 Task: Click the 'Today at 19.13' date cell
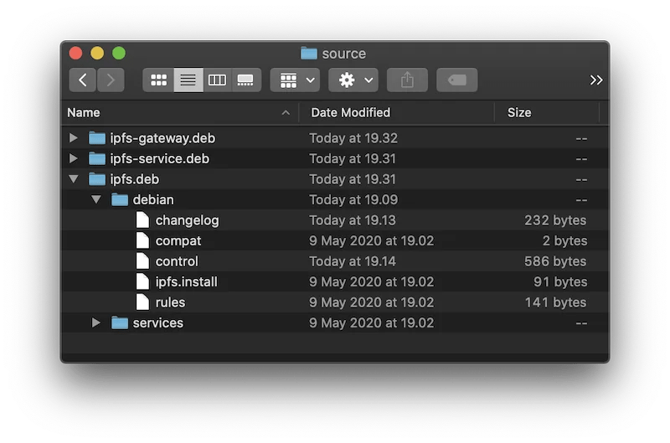(353, 220)
